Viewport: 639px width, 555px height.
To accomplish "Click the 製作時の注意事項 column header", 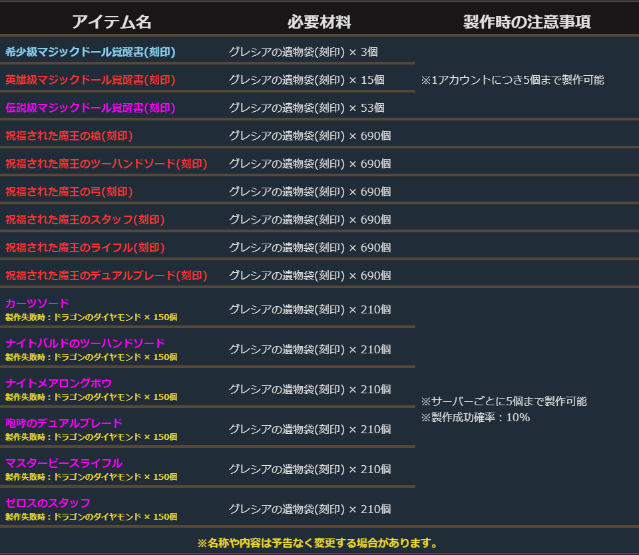I will point(527,22).
